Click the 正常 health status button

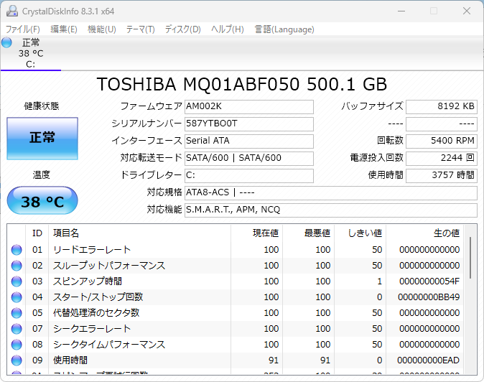42,138
